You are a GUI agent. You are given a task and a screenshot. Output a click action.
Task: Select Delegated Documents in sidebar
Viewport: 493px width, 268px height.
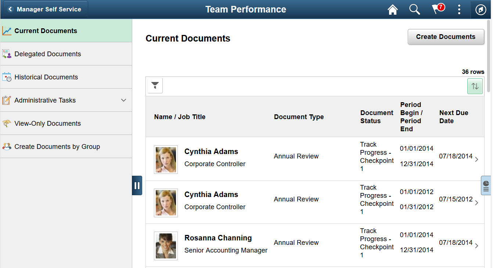point(66,54)
